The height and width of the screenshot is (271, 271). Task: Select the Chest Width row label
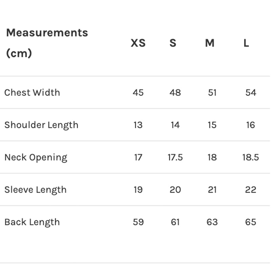coord(32,92)
